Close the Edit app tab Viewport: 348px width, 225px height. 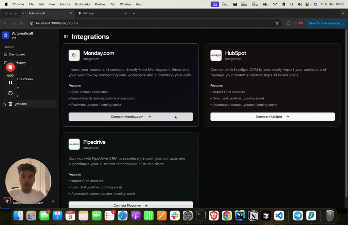click(x=126, y=13)
